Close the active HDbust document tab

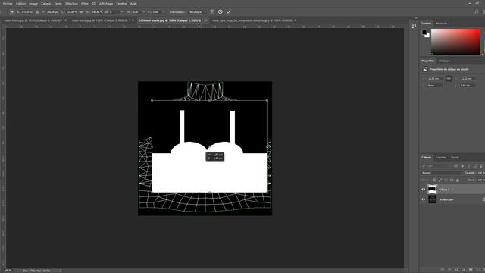[206, 20]
